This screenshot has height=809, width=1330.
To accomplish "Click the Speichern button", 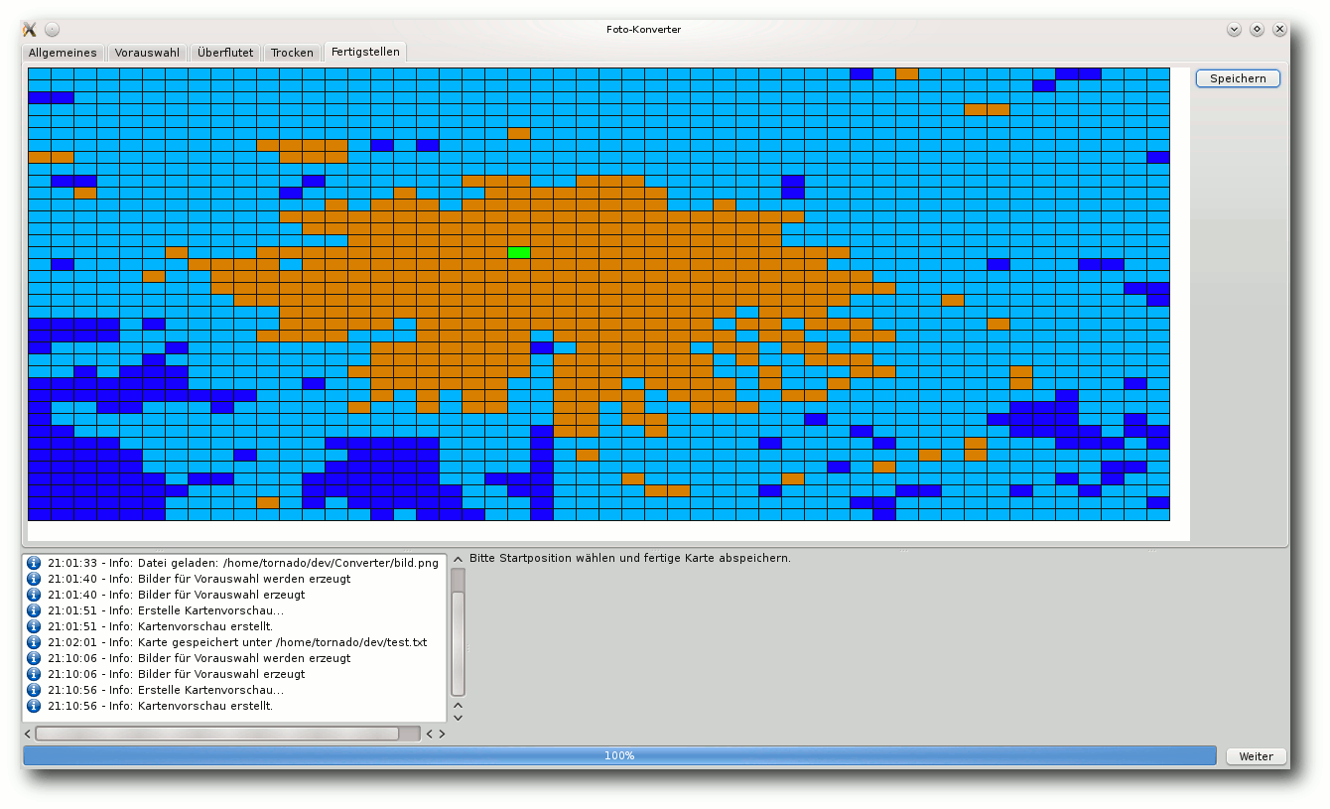I will click(1238, 78).
